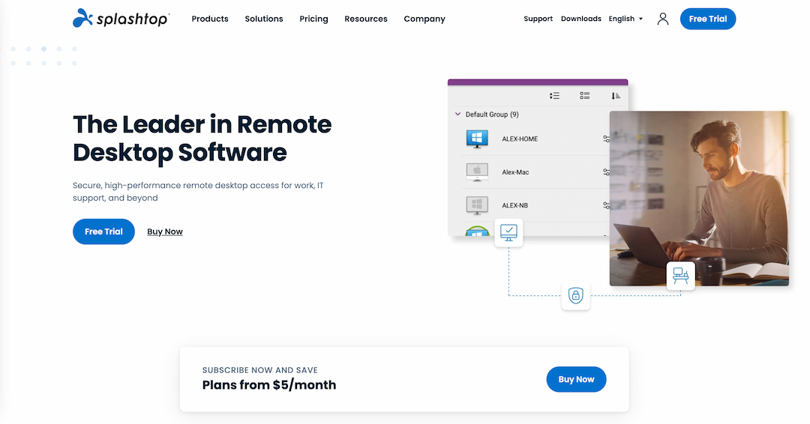Viewport: 810px width, 424px height.
Task: Click the ALEX-NB computer icon
Action: tap(477, 205)
